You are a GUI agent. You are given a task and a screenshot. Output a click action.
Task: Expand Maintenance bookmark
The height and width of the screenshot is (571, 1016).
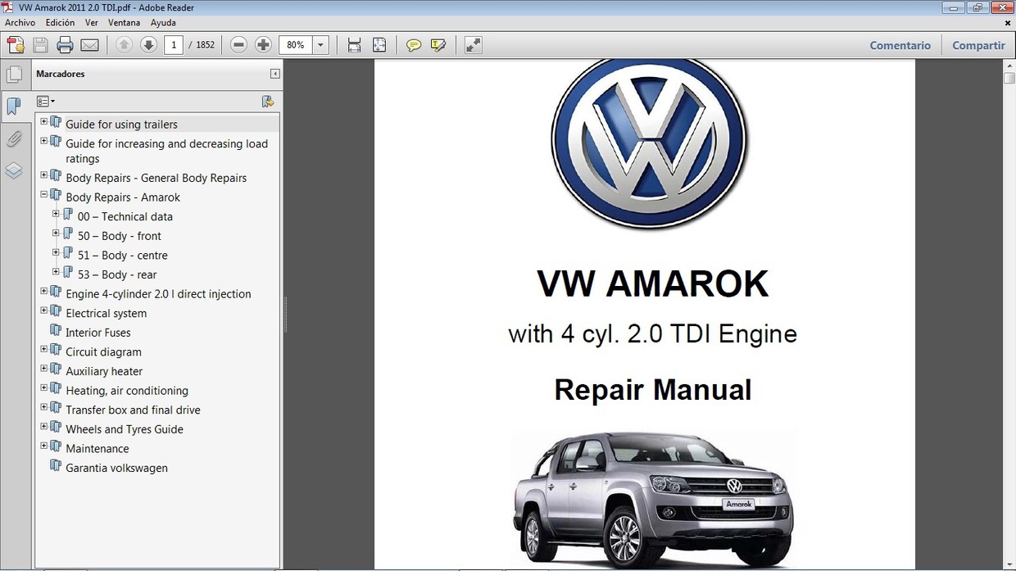pyautogui.click(x=44, y=446)
